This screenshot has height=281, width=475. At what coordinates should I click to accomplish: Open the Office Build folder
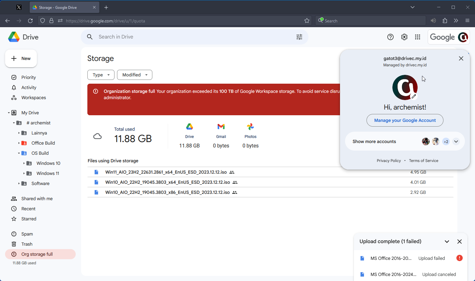43,143
